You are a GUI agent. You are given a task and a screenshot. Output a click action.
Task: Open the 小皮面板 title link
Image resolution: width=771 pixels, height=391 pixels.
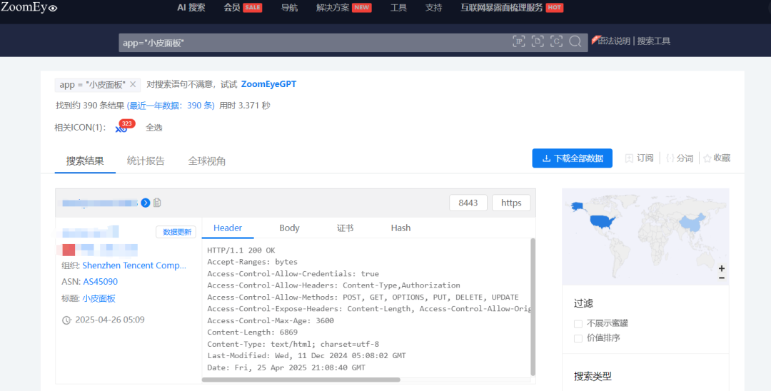(99, 298)
